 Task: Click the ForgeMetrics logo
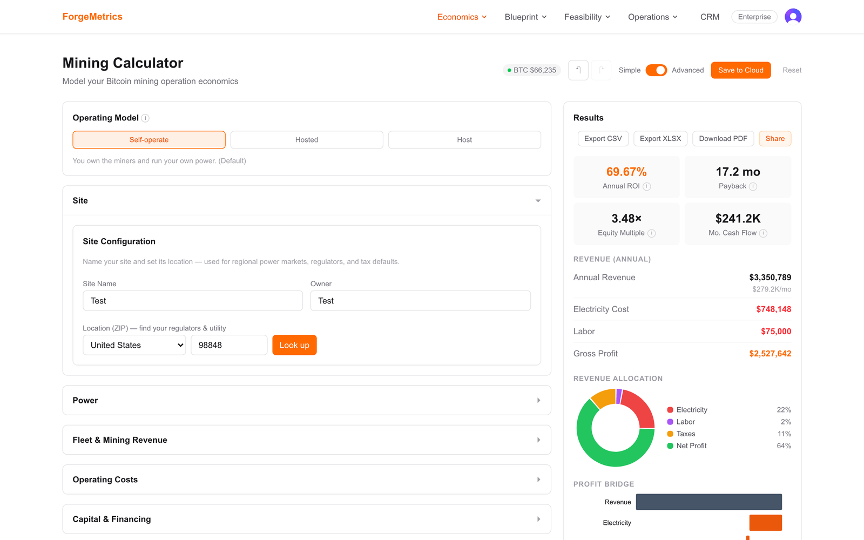point(92,17)
